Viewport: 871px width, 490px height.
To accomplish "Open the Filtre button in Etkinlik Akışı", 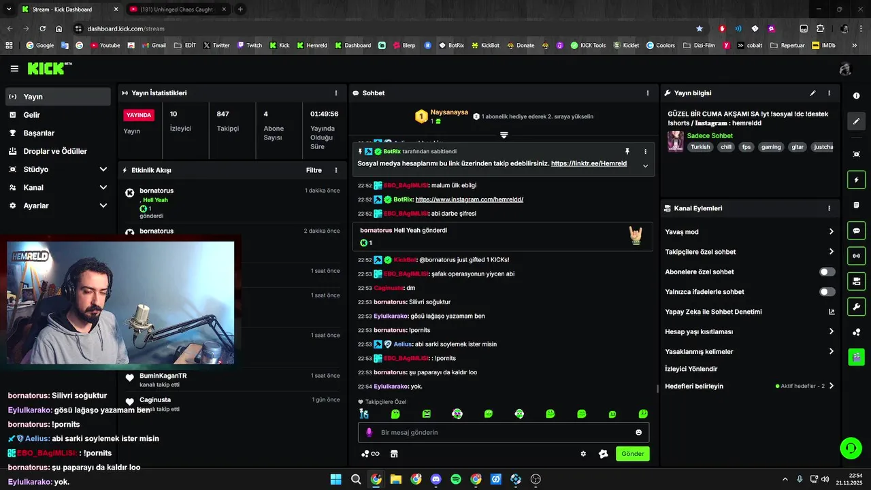I will pyautogui.click(x=314, y=170).
